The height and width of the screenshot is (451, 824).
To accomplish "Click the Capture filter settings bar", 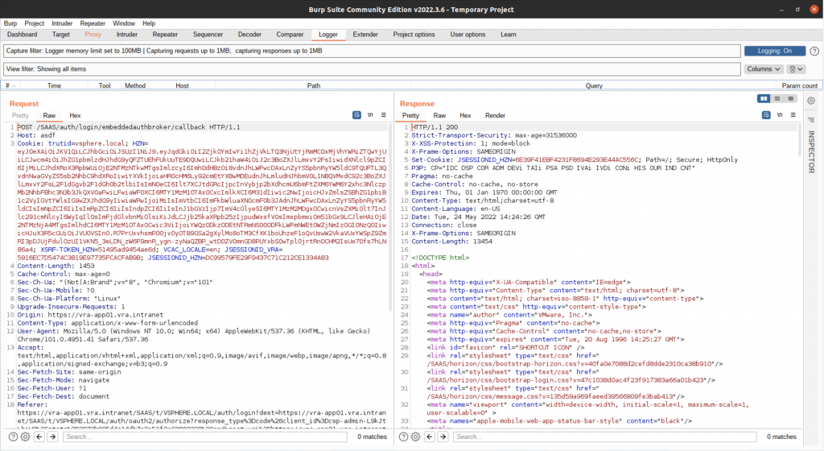I will point(370,51).
